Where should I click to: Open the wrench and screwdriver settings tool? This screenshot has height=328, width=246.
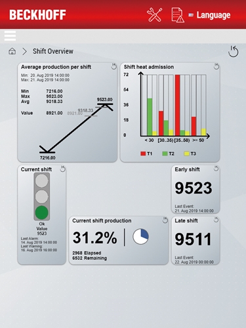154,15
